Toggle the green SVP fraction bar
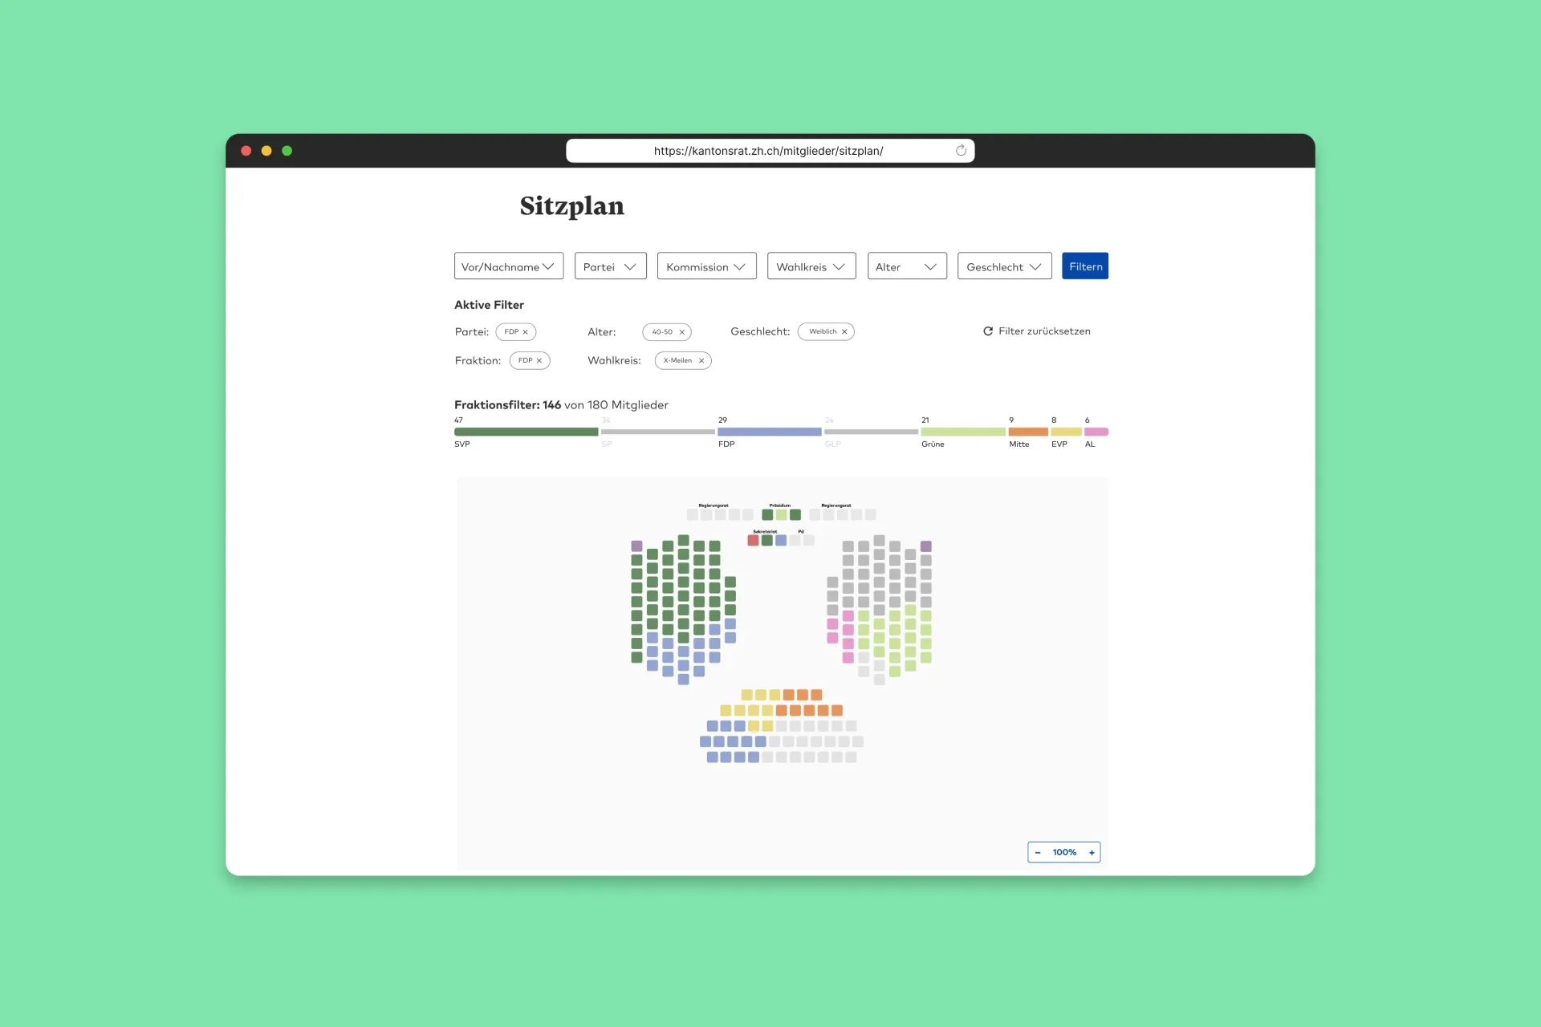Viewport: 1541px width, 1027px height. 526,432
